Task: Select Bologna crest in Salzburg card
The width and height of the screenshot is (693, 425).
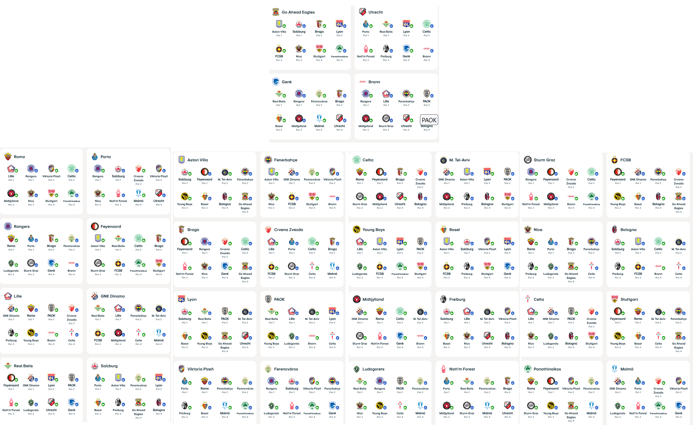Action: pos(158,403)
